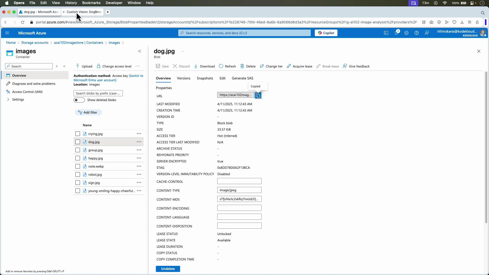Open more options for sign.jpg
Screen dimensions: 489x275
pos(139,183)
